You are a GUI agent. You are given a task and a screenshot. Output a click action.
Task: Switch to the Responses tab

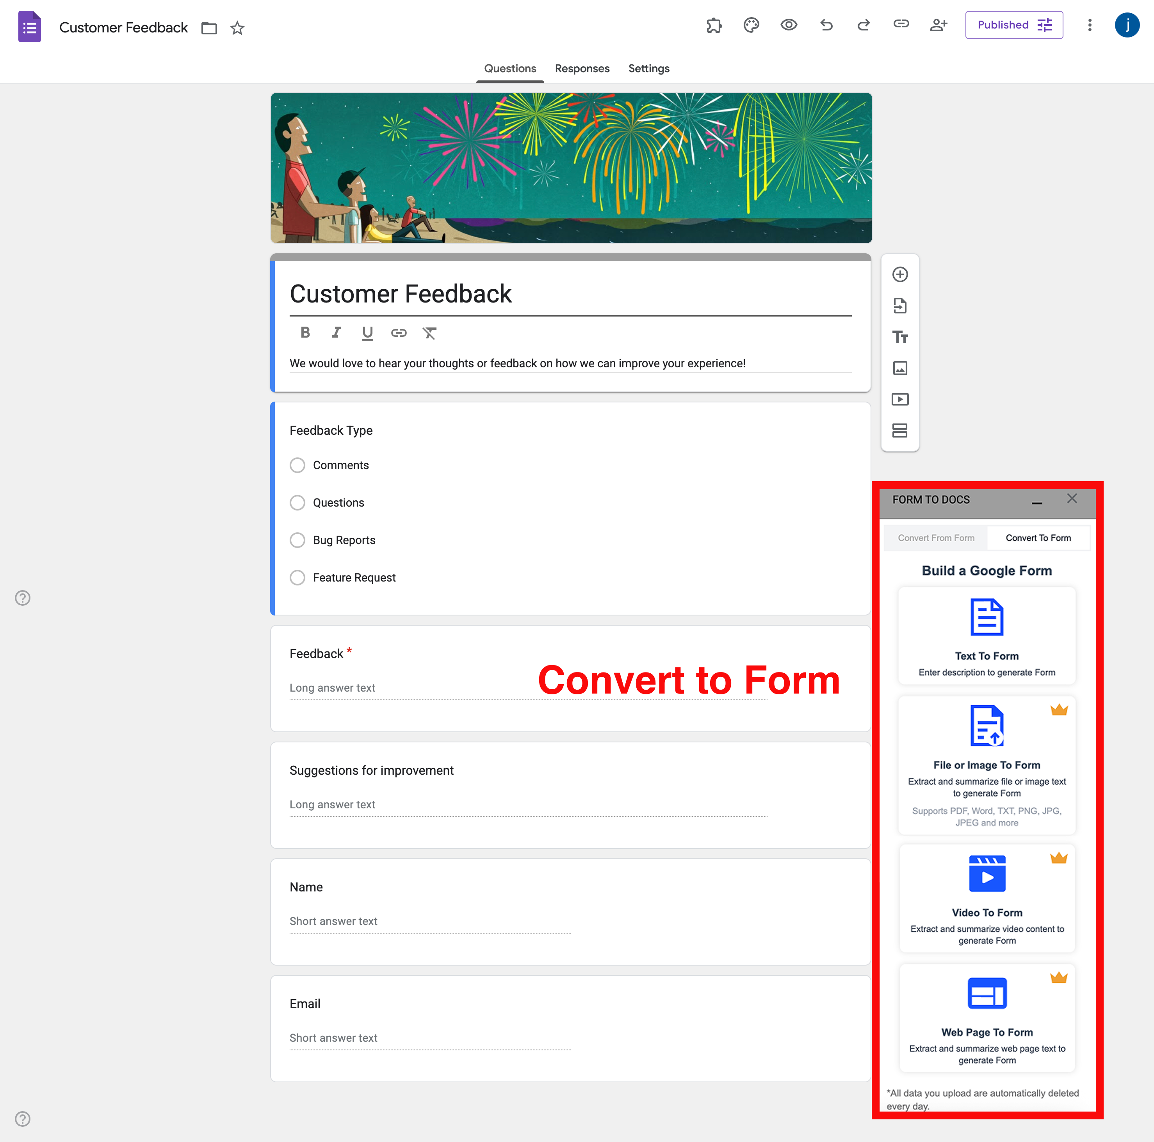[582, 68]
